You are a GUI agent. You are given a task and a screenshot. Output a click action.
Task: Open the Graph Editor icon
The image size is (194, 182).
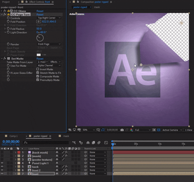click(x=106, y=143)
